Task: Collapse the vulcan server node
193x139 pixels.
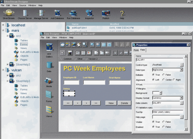Action: coord(3,70)
